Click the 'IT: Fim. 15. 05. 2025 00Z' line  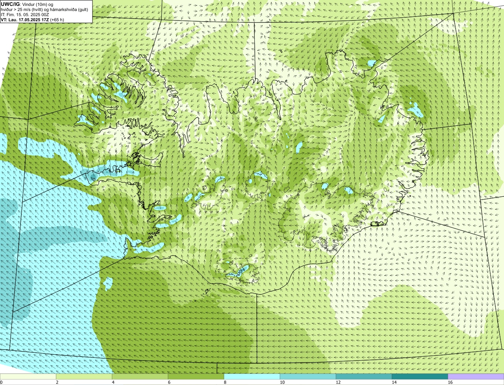(25, 14)
